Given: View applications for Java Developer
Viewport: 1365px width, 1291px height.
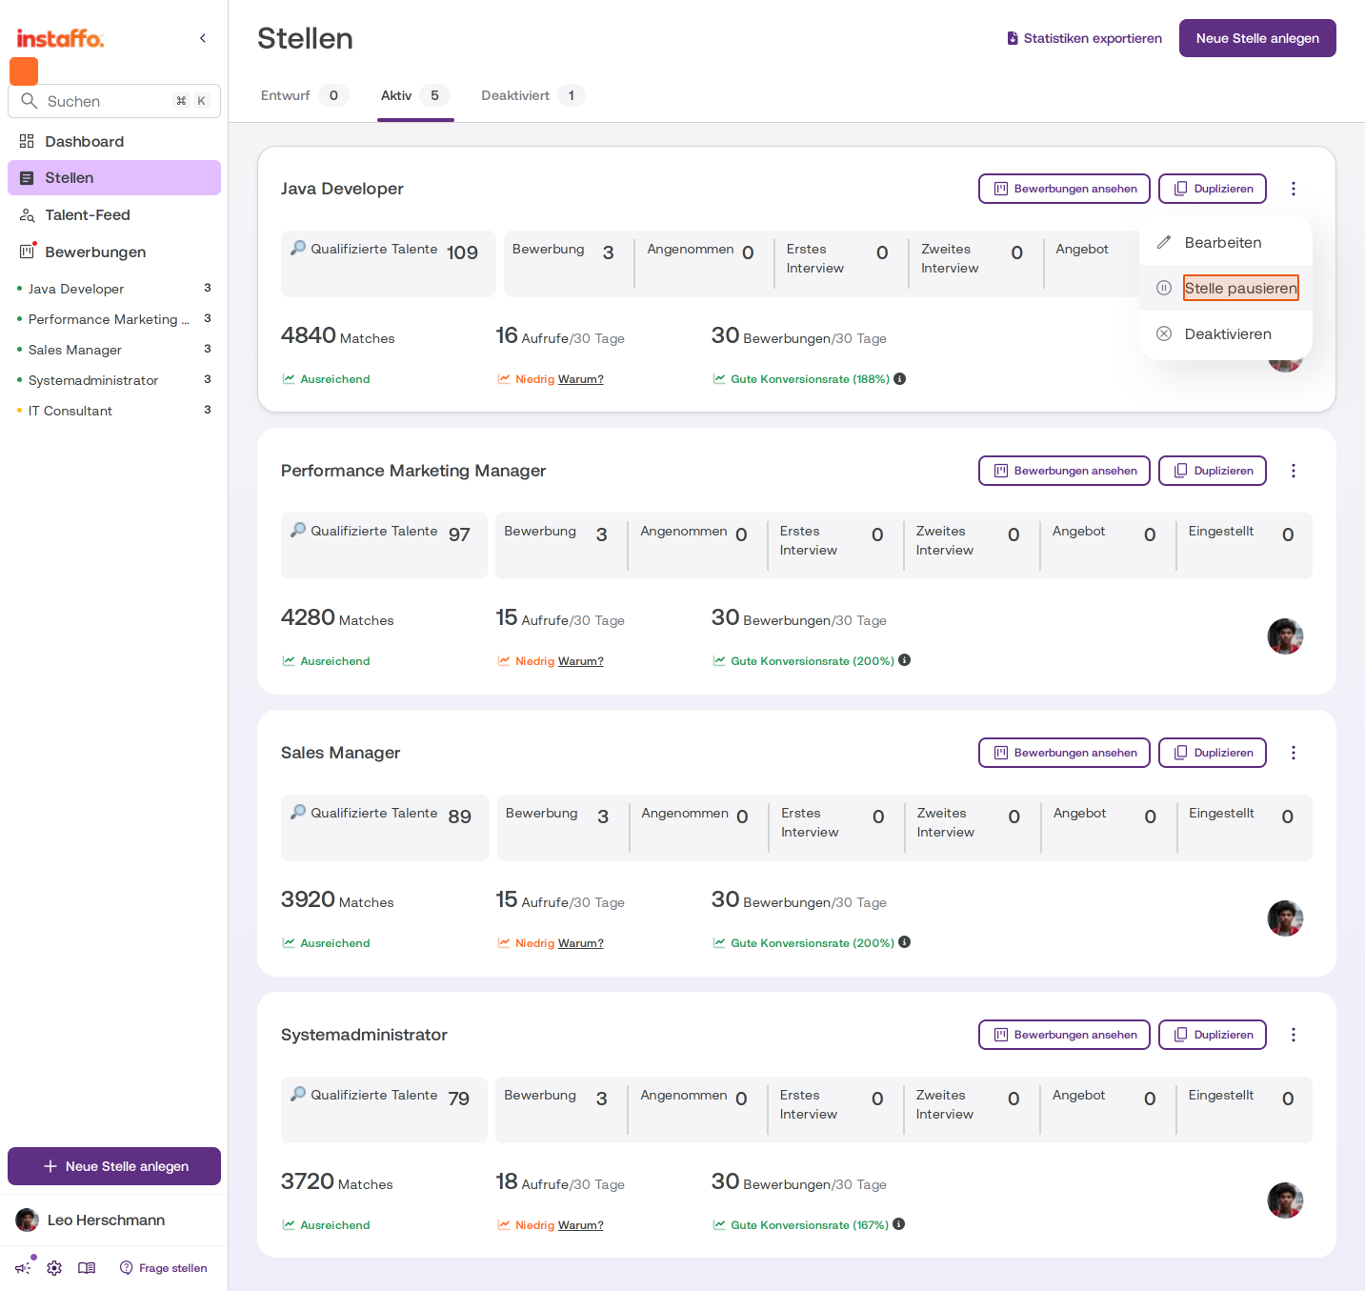Looking at the screenshot, I should [x=1064, y=189].
